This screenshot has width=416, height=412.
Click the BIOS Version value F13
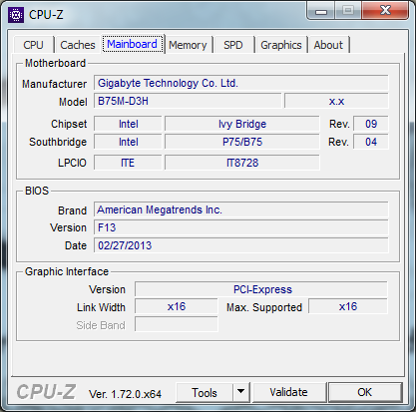point(241,227)
